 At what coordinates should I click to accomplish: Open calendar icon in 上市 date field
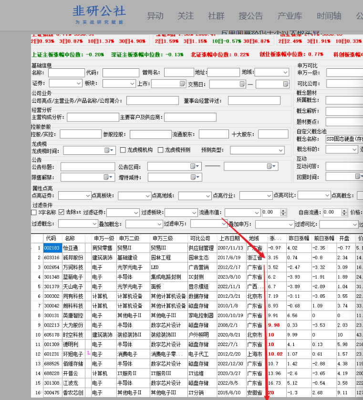(x=182, y=84)
